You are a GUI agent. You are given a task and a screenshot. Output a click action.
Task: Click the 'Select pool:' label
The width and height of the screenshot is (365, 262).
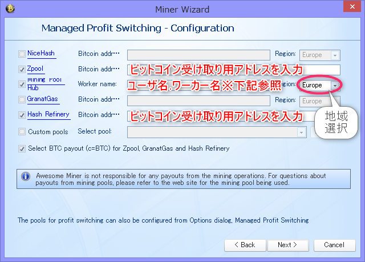tap(95, 131)
